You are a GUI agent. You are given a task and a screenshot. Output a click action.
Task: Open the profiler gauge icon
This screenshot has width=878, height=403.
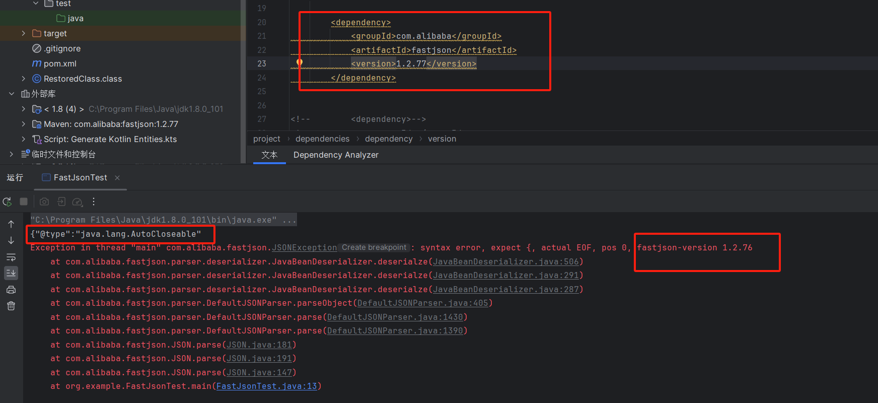click(x=77, y=201)
